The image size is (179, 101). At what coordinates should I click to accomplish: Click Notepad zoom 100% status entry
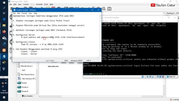66,61
